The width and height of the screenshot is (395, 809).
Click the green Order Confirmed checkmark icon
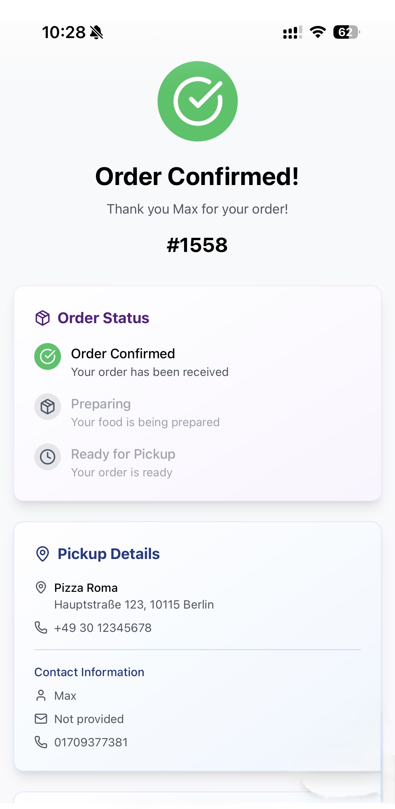click(47, 357)
